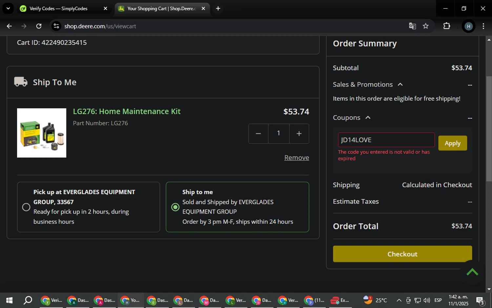The height and width of the screenshot is (308, 492).
Task: Translate this page icon
Action: pos(412,26)
